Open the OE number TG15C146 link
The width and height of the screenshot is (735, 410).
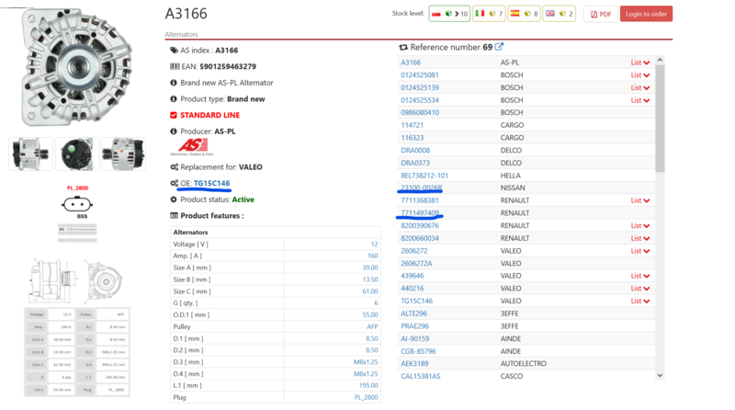(211, 184)
